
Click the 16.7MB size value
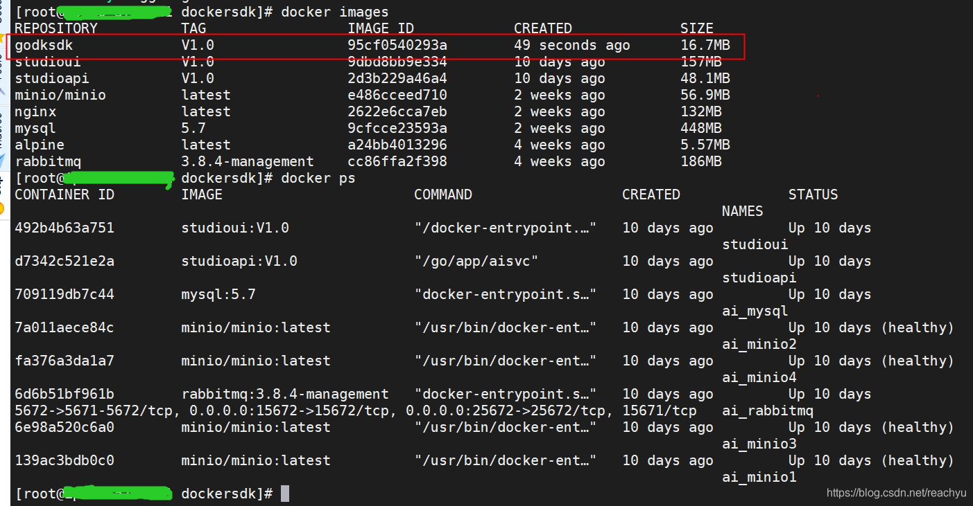(x=705, y=45)
